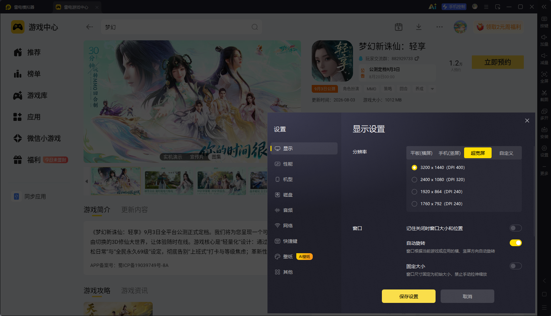The image size is (551, 316).
Task: Select the first screenshot thumbnail in gallery strip
Action: [x=115, y=181]
